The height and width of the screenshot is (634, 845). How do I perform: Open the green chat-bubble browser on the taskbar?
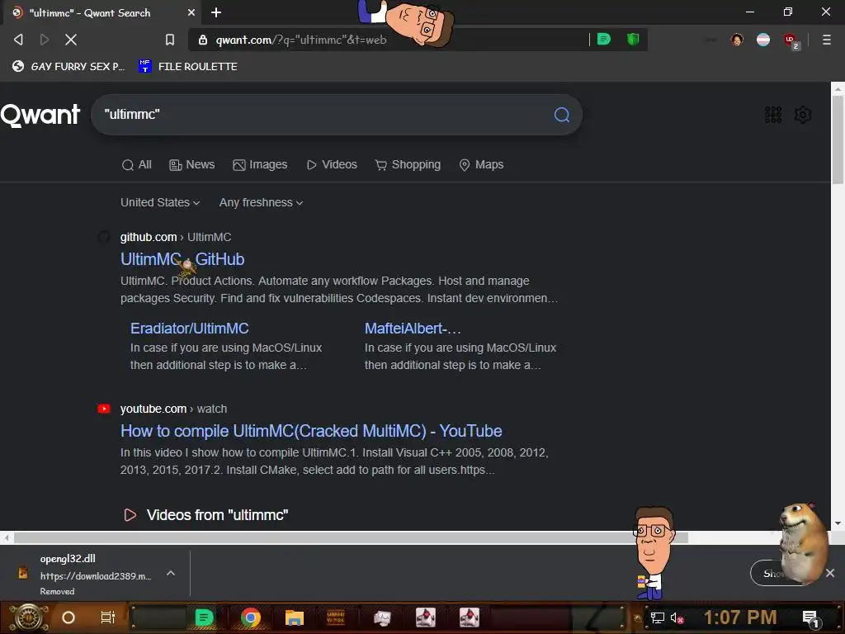(204, 617)
